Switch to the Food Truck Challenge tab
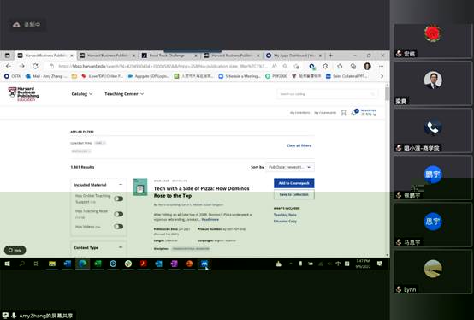Image resolution: width=474 pixels, height=320 pixels. click(x=169, y=56)
